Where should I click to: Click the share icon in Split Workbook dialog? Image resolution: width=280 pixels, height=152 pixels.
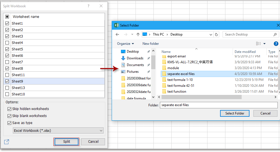[7, 142]
